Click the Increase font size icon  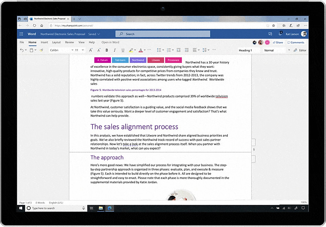[91, 50]
